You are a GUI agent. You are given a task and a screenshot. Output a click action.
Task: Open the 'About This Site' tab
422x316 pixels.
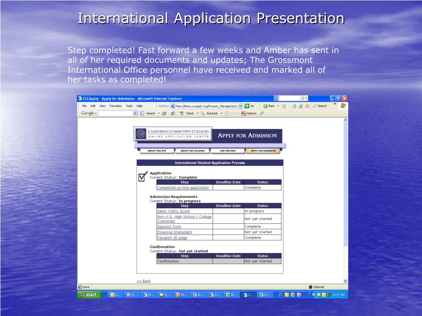157,151
